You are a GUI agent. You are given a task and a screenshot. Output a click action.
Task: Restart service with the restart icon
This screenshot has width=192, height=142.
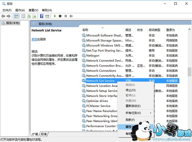pyautogui.click(x=71, y=16)
